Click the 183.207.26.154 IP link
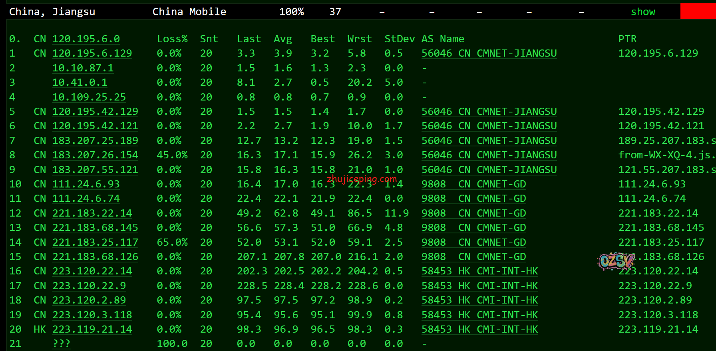 pyautogui.click(x=95, y=155)
